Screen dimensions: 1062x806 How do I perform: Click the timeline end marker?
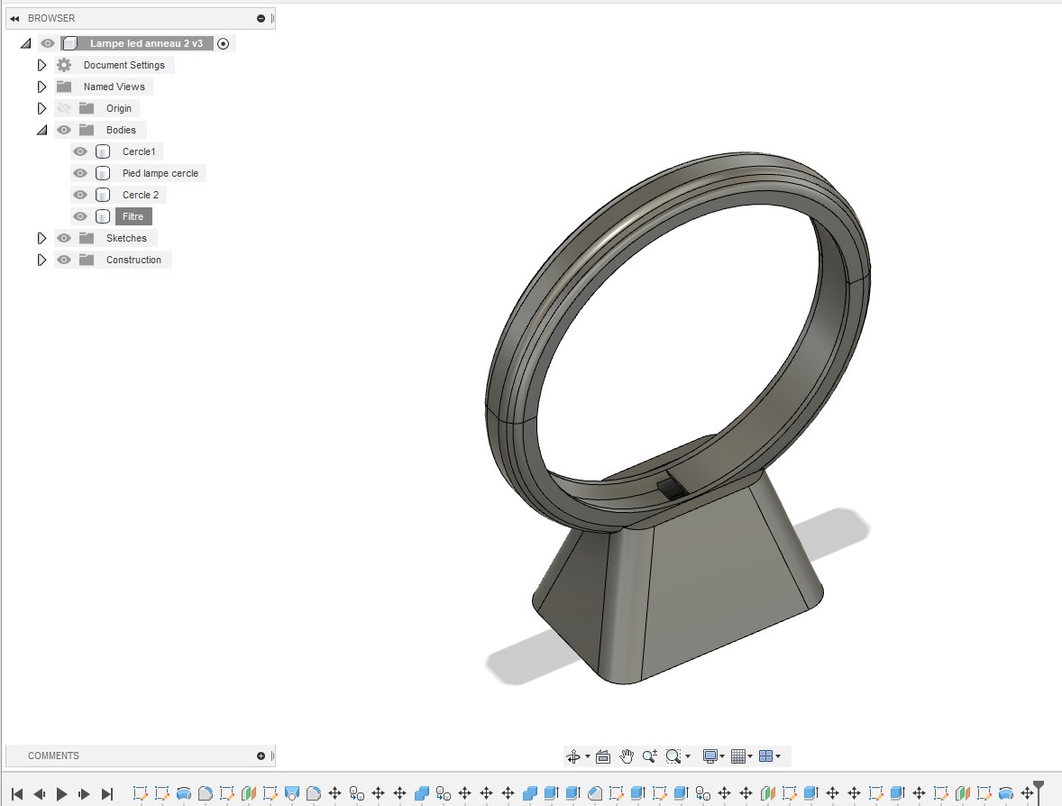[x=1039, y=791]
